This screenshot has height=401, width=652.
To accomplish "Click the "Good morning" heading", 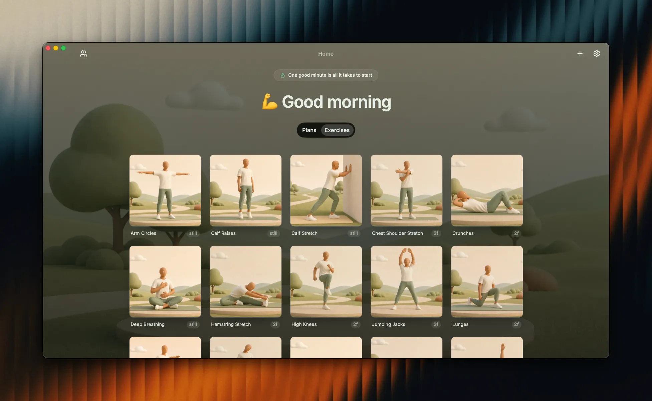I will click(x=337, y=102).
